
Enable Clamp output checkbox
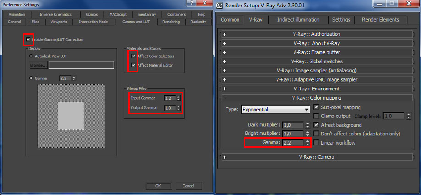pos(316,116)
